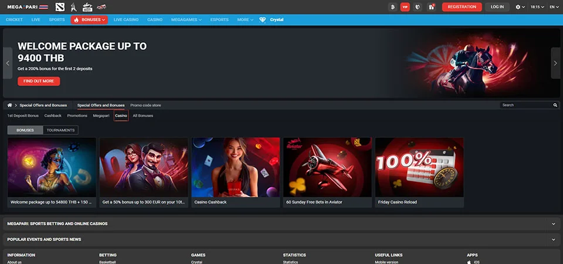Click the gift box bonus icon

pyautogui.click(x=431, y=7)
